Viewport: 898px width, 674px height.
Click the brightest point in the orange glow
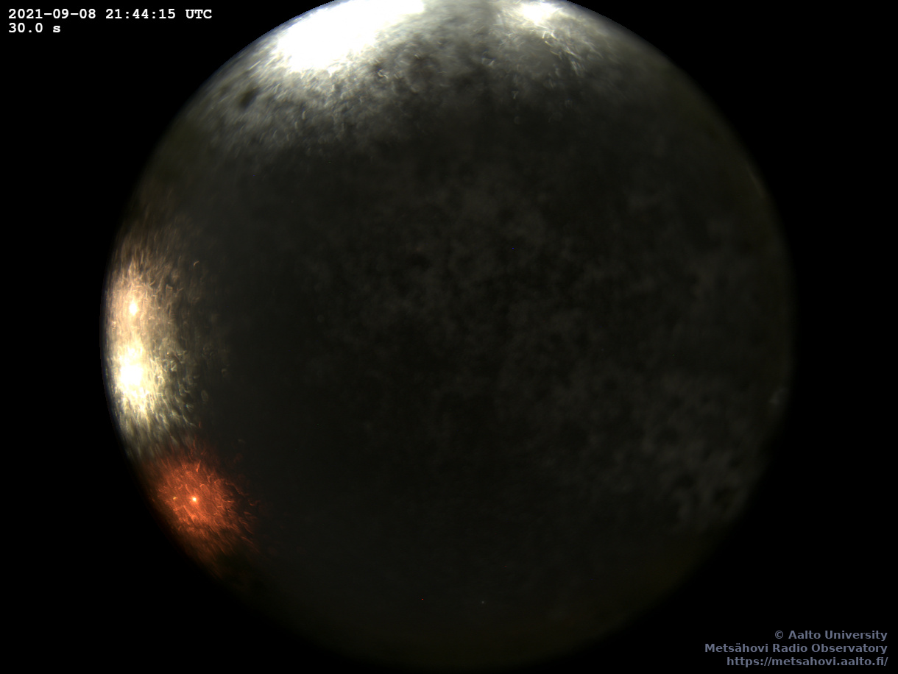click(194, 499)
